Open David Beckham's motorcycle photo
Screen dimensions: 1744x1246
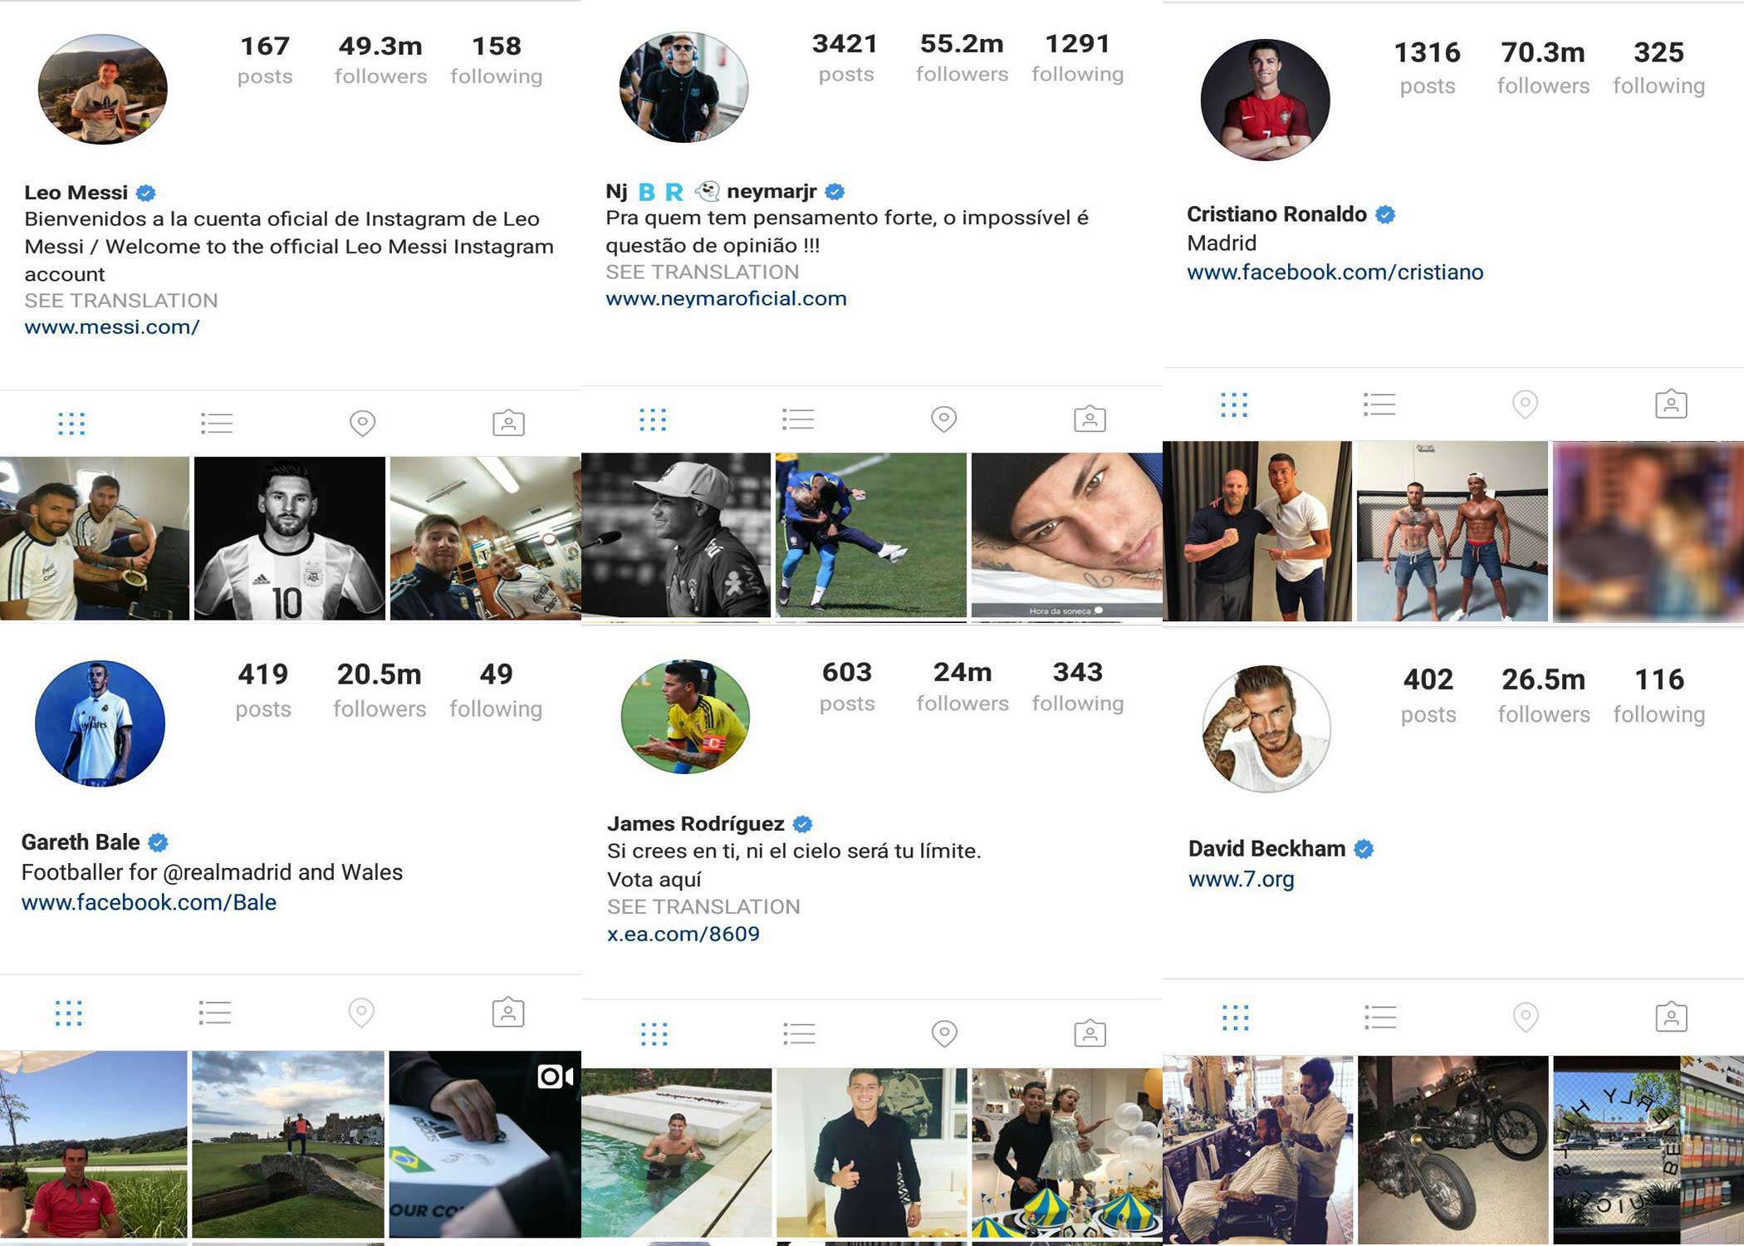click(x=1453, y=1150)
